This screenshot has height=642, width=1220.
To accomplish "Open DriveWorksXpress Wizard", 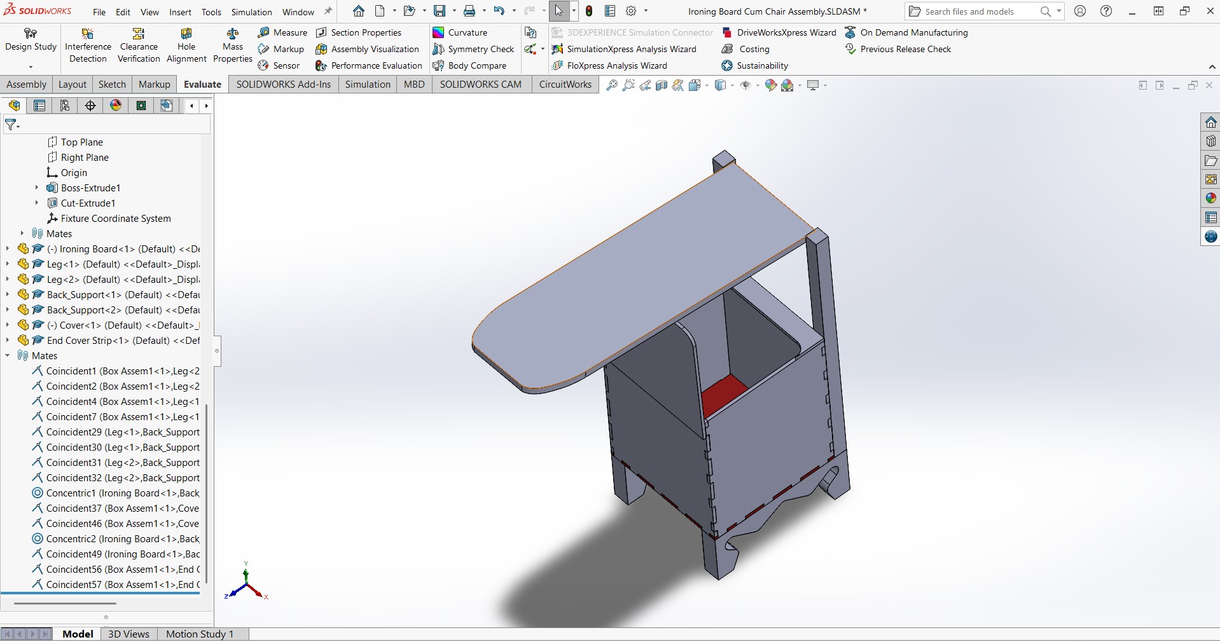I will click(779, 32).
